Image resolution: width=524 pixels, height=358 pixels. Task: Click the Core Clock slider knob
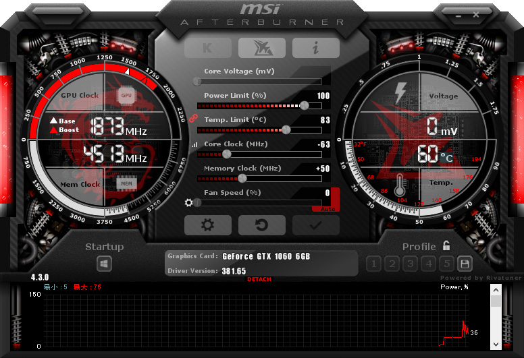click(x=227, y=154)
